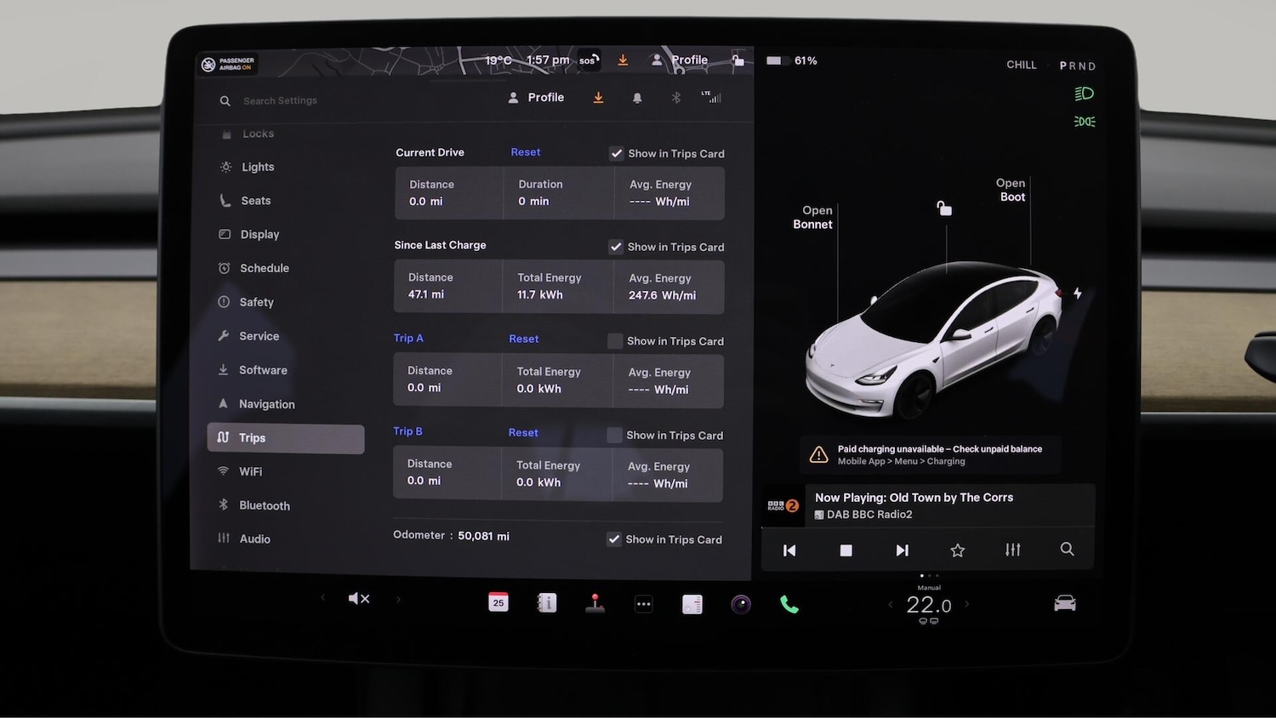Tap the car controls icon
Screen dimensions: 1276x718
(x=1065, y=603)
